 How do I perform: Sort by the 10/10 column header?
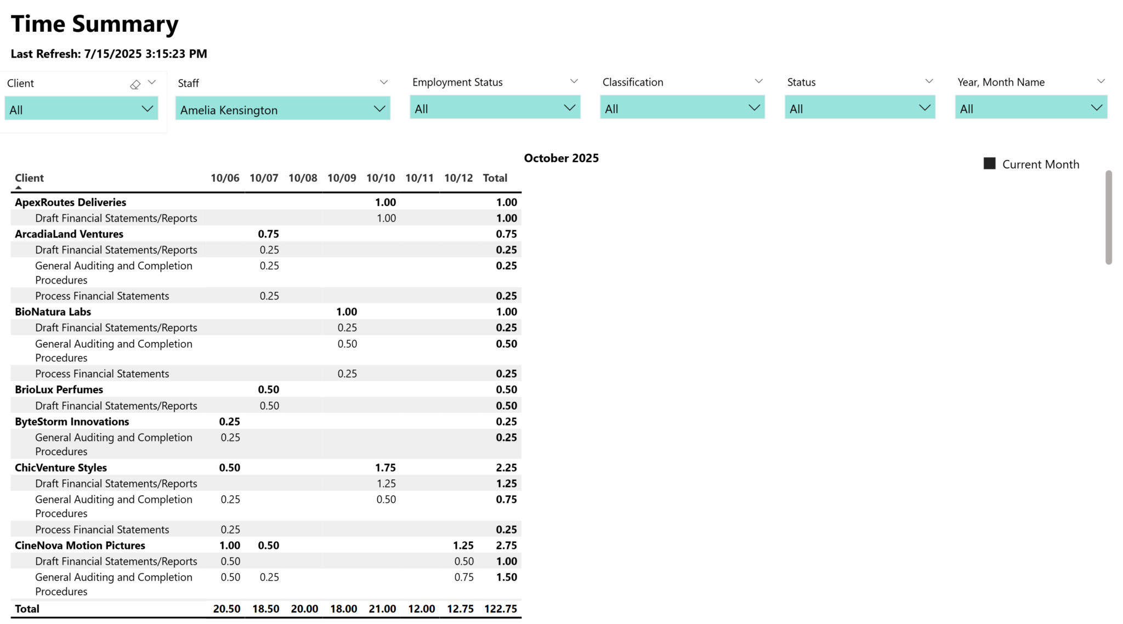pos(381,178)
